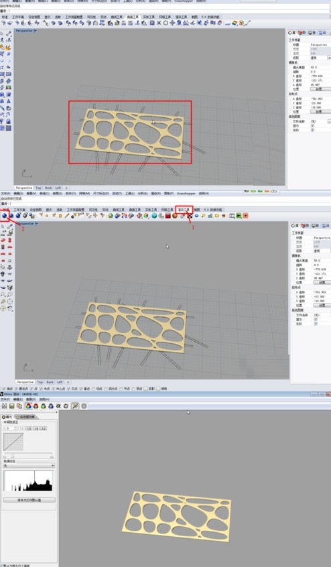Viewport: 331px width, 567px height.
Task: Click the 保存为文件默认值 button
Action: click(x=29, y=500)
